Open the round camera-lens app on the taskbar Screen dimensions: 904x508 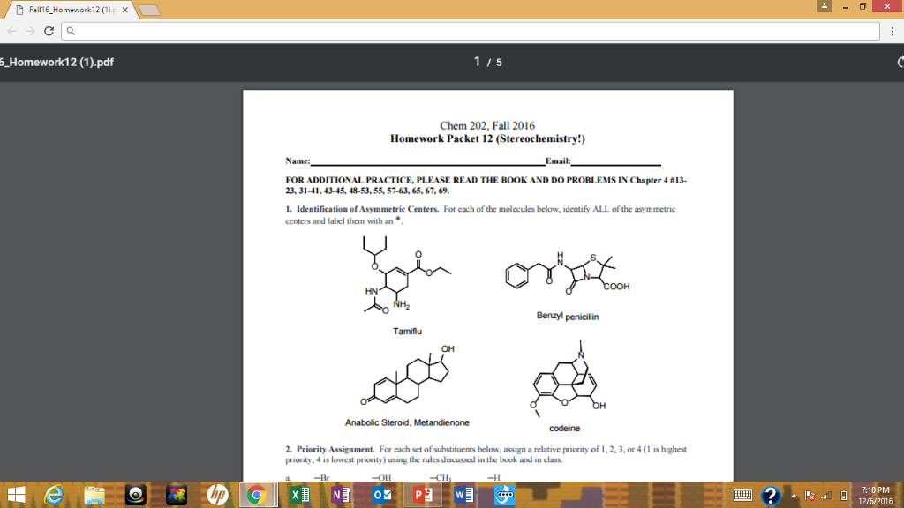pyautogui.click(x=135, y=495)
